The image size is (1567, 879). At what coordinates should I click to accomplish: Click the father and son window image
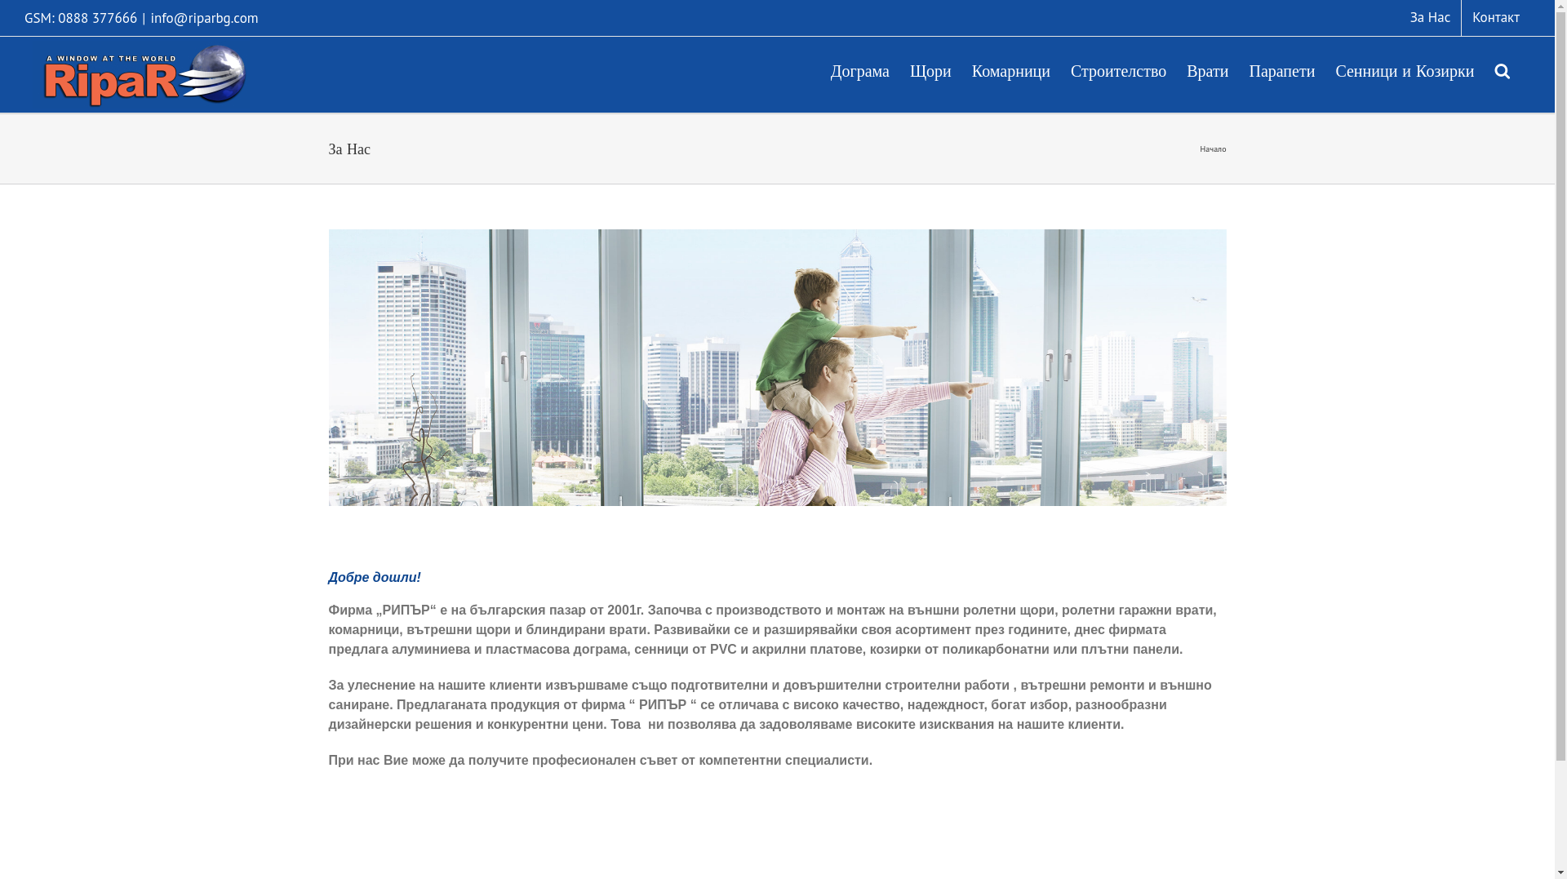(x=777, y=367)
